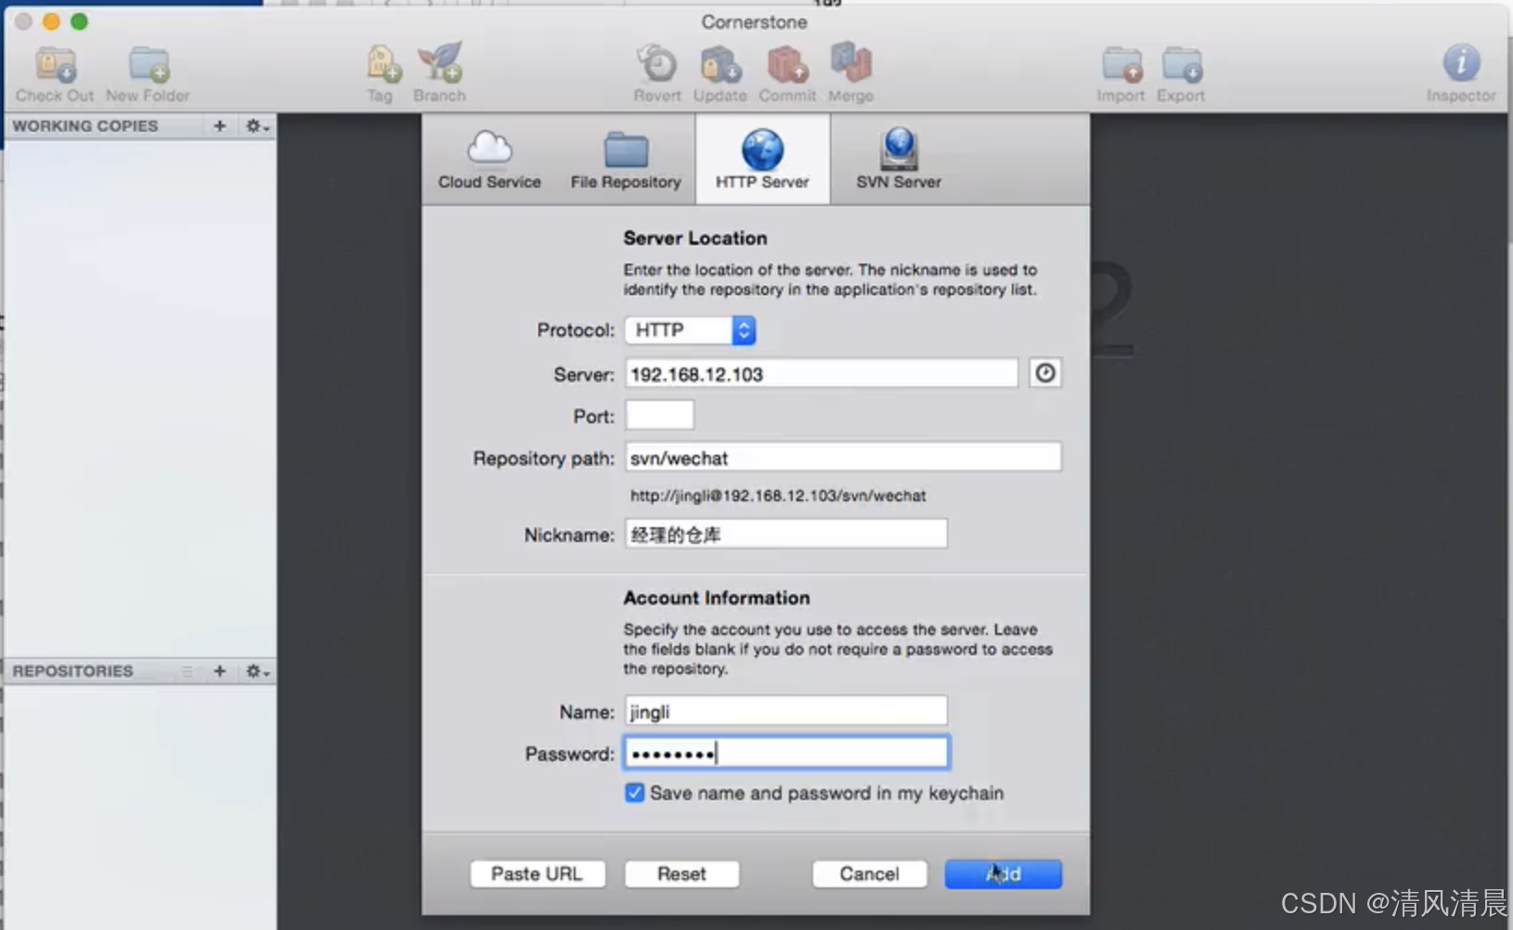Select the Tag toolbar icon
Viewport: 1513px width, 930px height.
pyautogui.click(x=381, y=64)
